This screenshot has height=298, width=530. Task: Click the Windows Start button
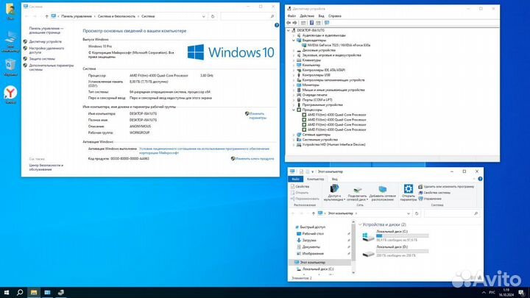pyautogui.click(x=6, y=292)
